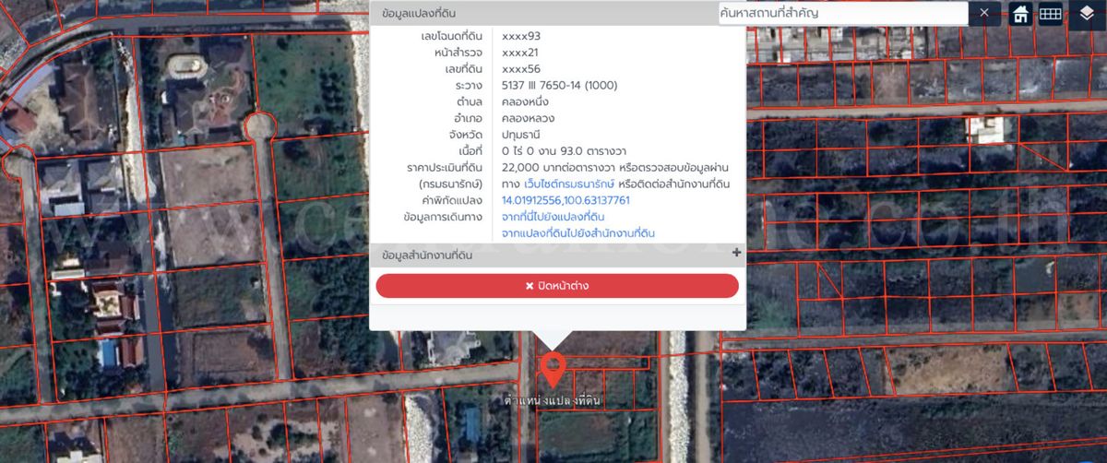
Task: Open the grid basemap icon
Action: [x=1050, y=13]
